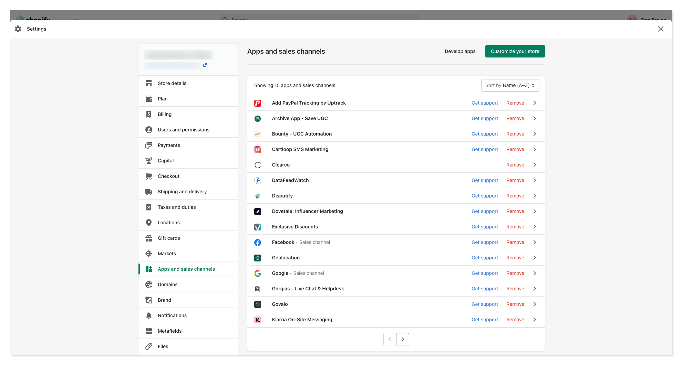The width and height of the screenshot is (682, 365).
Task: Remove Dovetale Influencer Marketing app
Action: [515, 211]
